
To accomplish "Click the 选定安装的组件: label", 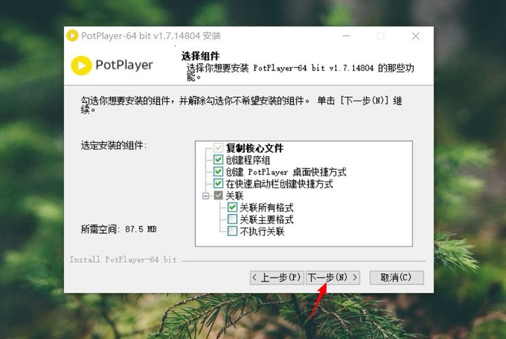I will (x=113, y=145).
